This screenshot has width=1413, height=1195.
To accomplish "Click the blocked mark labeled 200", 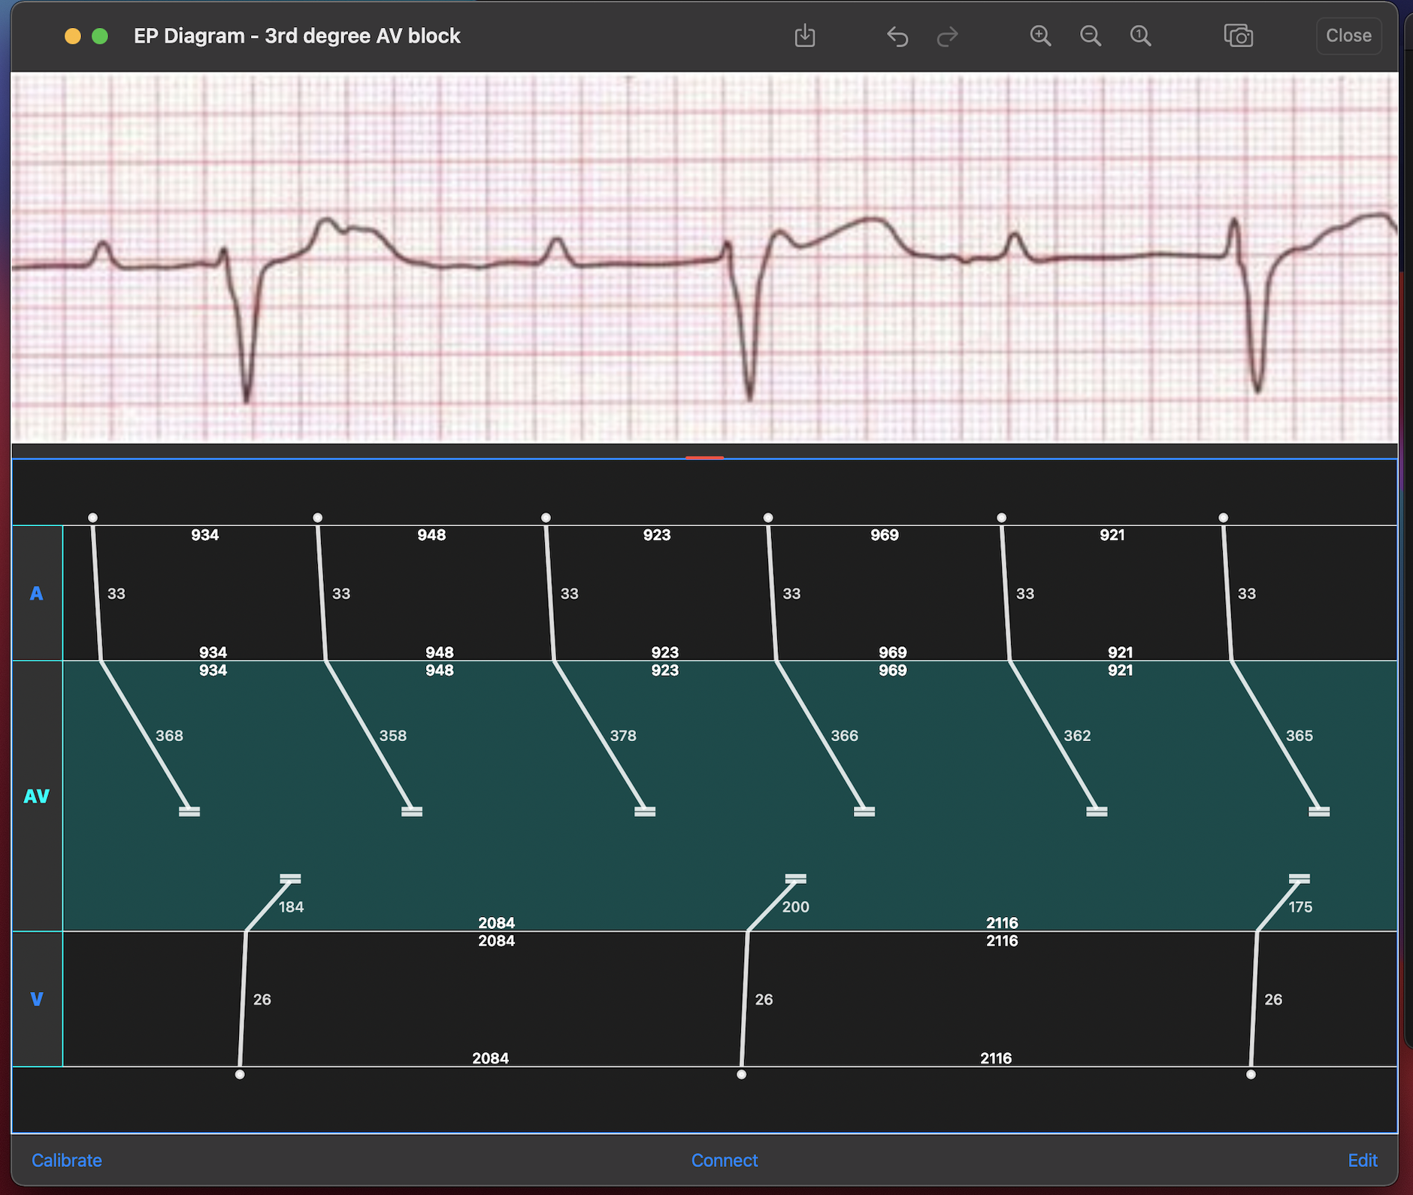I will coord(772,904).
